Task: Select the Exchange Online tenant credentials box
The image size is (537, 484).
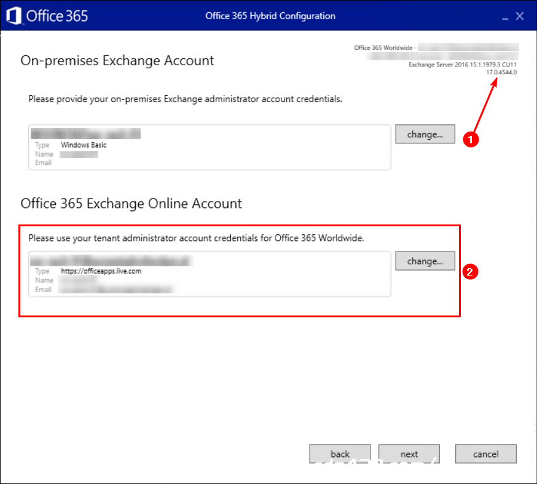Action: point(210,274)
